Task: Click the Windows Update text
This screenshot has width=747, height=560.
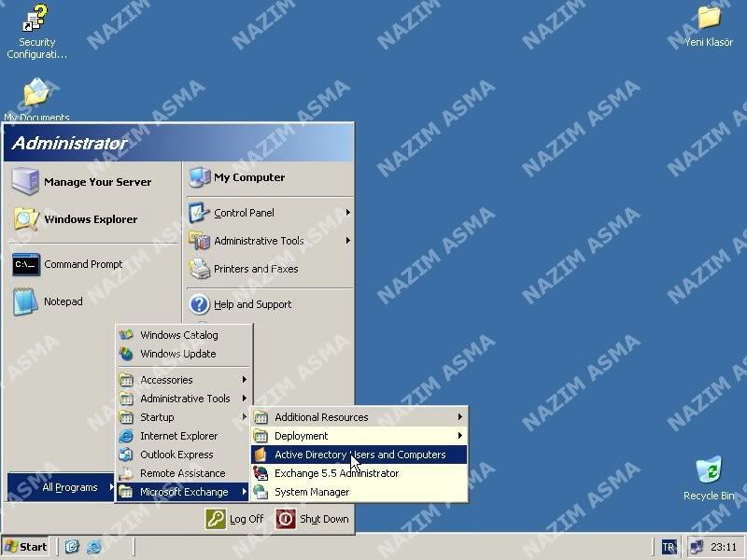Action: point(177,354)
